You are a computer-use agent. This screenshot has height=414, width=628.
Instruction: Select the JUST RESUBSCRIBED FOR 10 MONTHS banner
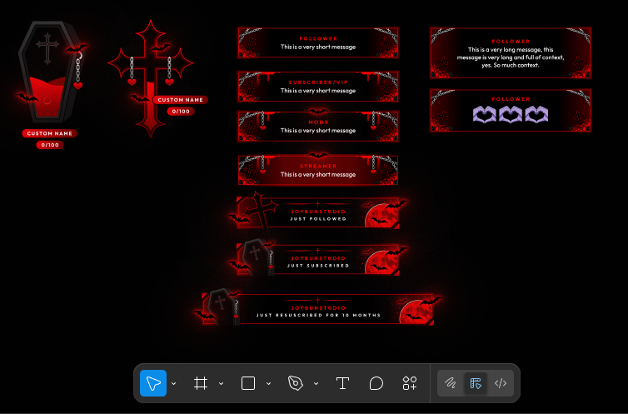[318, 309]
